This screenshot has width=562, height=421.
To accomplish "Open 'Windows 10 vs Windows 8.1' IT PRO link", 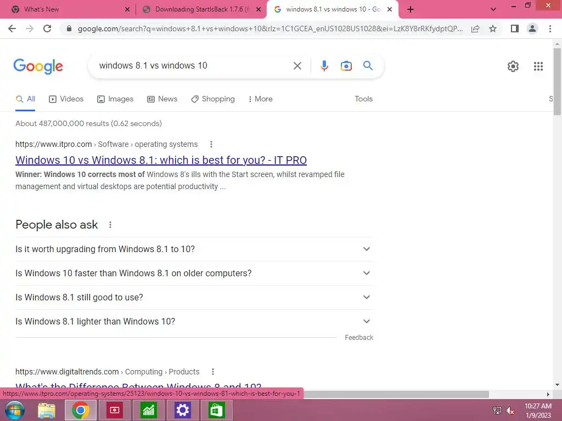I will (x=161, y=160).
